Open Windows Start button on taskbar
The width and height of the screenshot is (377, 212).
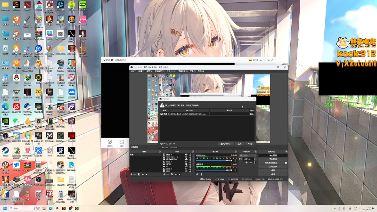(5, 208)
